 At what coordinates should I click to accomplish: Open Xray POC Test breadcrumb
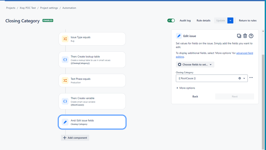[28, 8]
